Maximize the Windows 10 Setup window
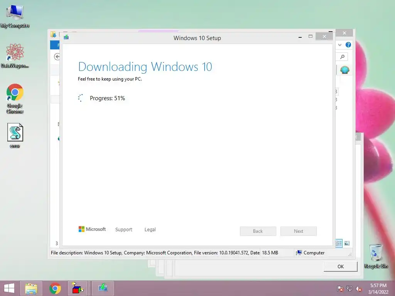Screen dimensions: 395x296 (311, 37)
